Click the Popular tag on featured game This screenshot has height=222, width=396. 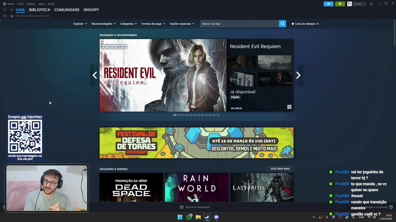coord(235,97)
